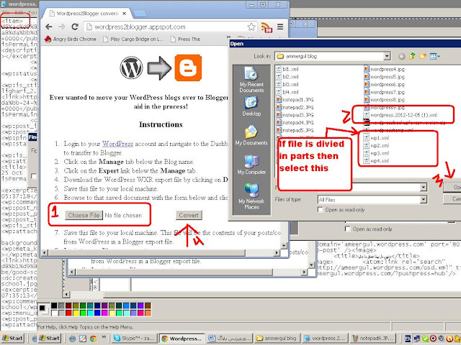Viewport: 461px width, 345px height.
Task: Select file wordpress4.jpg in the list
Action: tap(384, 69)
